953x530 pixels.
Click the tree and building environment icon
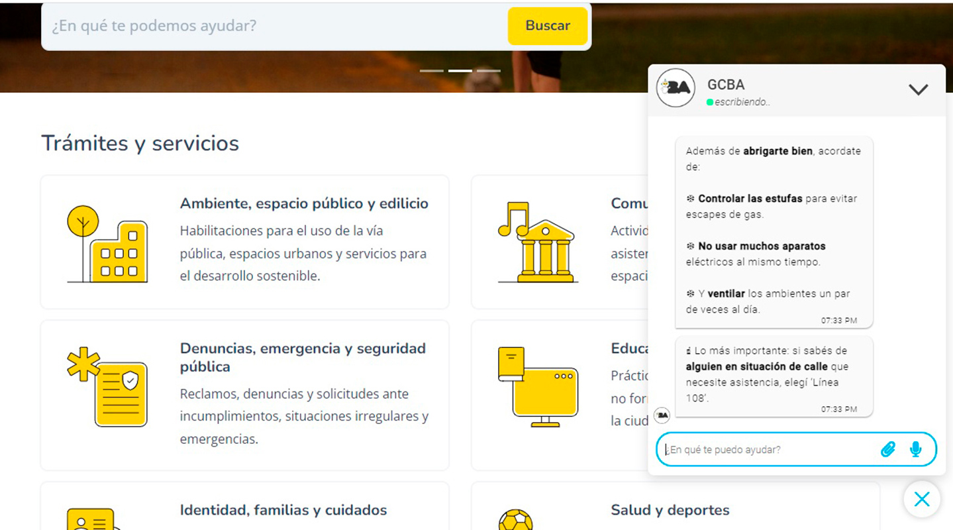pyautogui.click(x=107, y=244)
